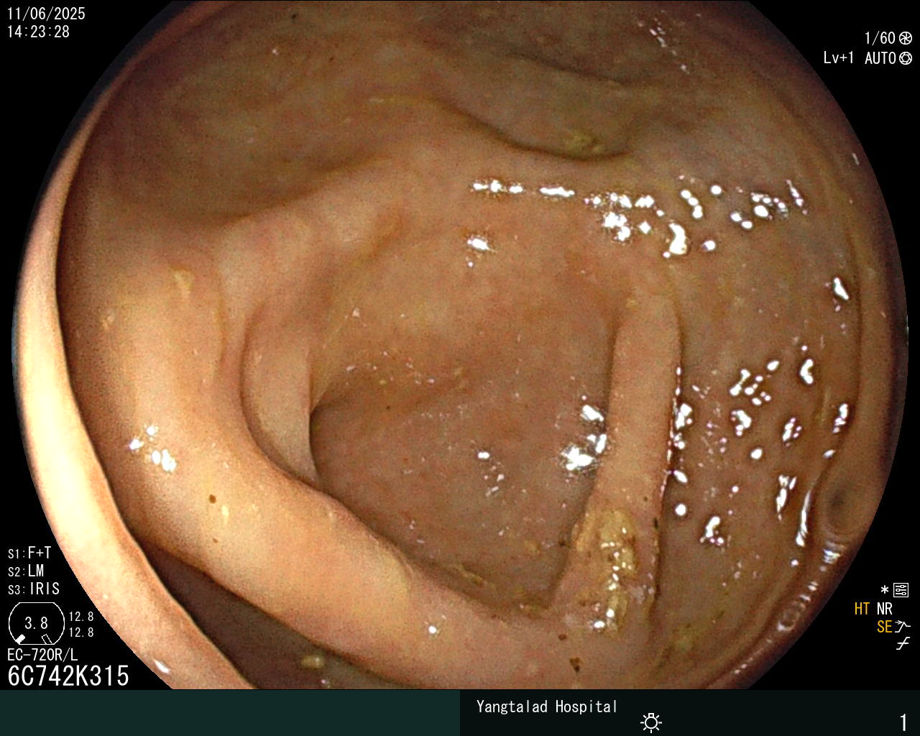Click the Lv+1 brightness level value

pyautogui.click(x=839, y=58)
